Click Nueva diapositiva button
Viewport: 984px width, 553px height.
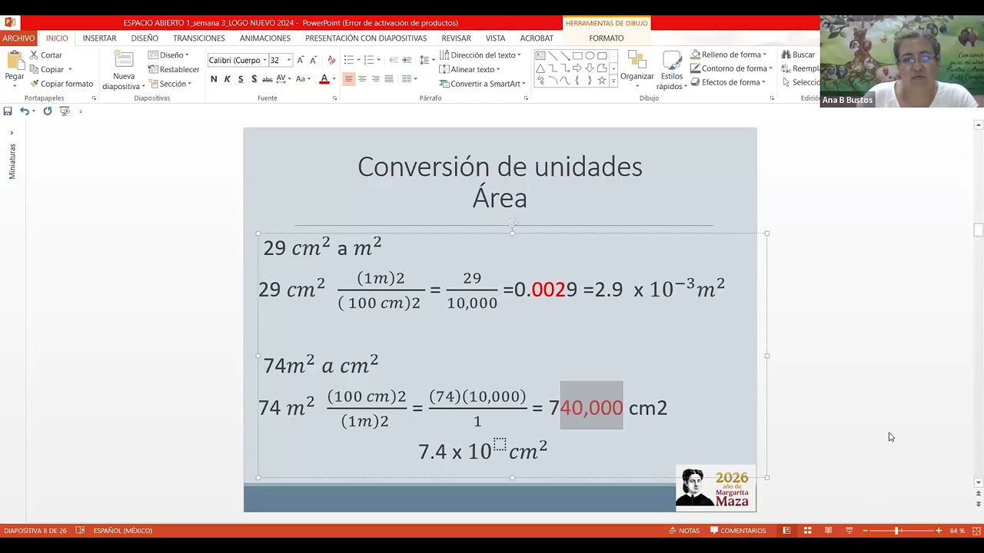tap(124, 70)
